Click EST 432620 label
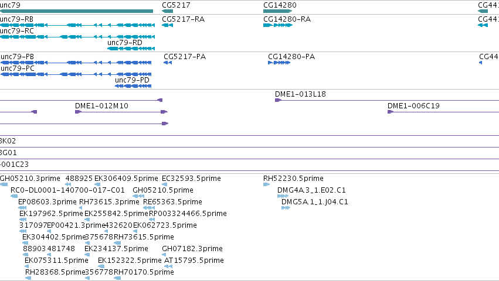The height and width of the screenshot is (281, 499). click(118, 225)
